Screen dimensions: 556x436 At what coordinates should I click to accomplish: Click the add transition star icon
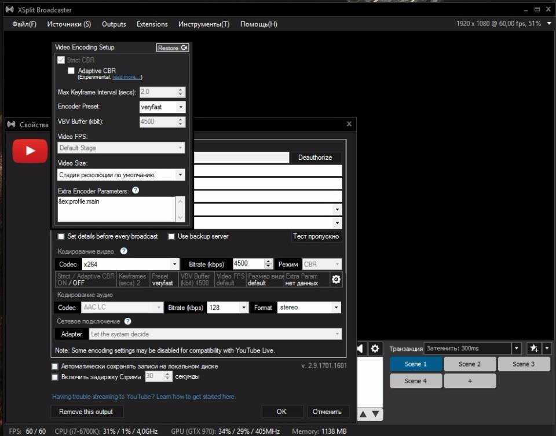534,349
